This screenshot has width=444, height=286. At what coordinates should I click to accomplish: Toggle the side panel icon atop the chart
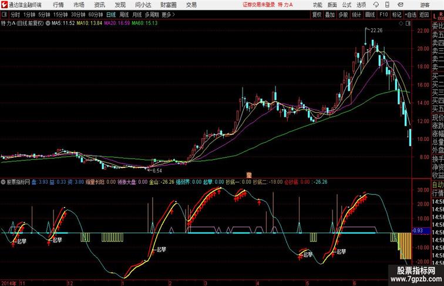pyautogui.click(x=408, y=23)
